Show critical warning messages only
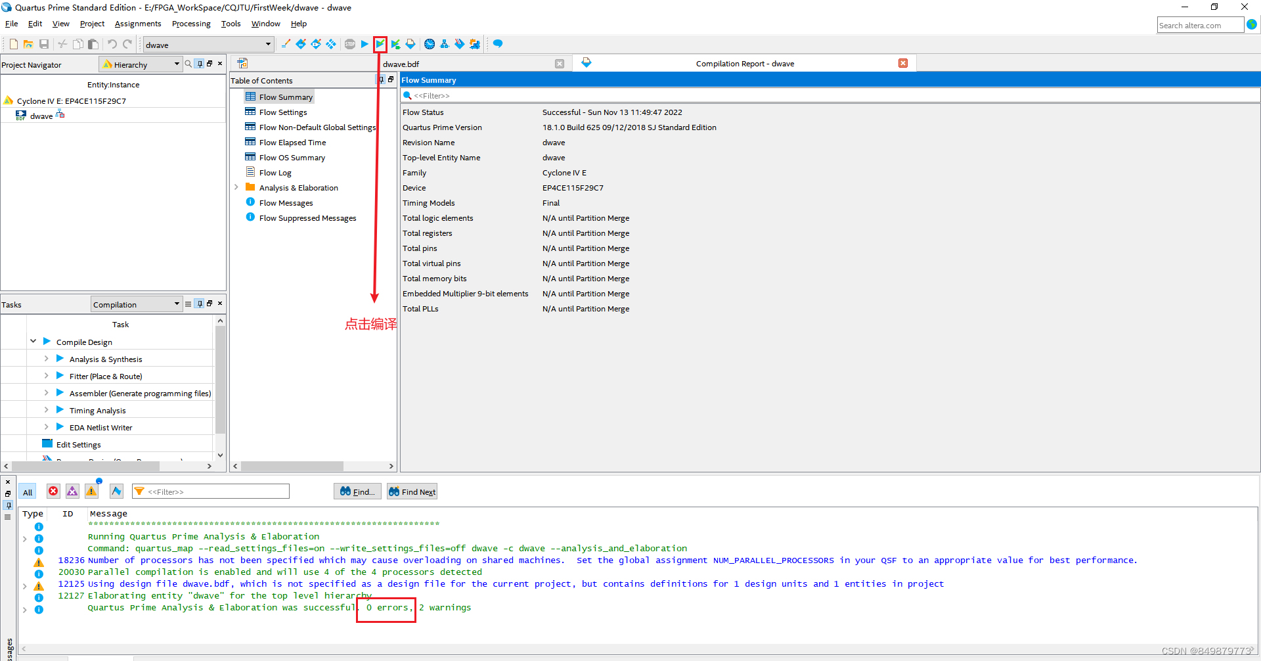Image resolution: width=1261 pixels, height=661 pixels. click(x=72, y=491)
